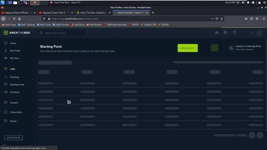The width and height of the screenshot is (267, 150).
Task: Click the tracking protection shield icon
Action: 44,19
